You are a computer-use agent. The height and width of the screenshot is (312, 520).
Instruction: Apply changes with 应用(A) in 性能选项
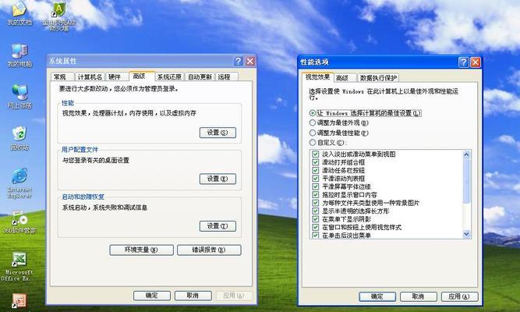point(460,296)
